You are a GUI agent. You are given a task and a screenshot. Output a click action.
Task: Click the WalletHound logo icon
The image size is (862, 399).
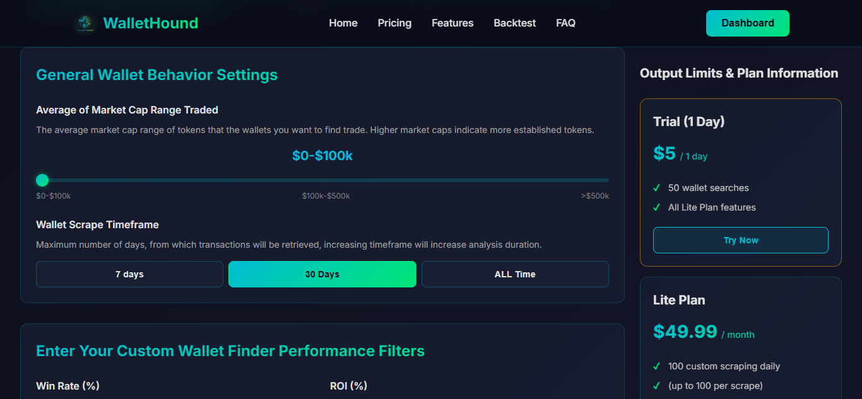tap(85, 23)
